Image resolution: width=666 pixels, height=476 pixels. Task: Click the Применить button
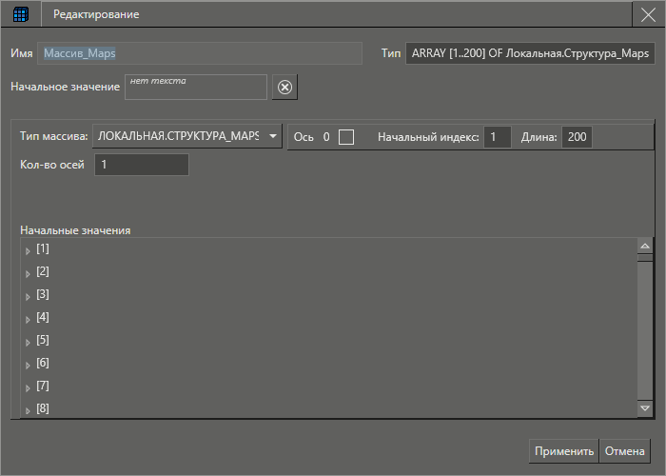pos(563,451)
